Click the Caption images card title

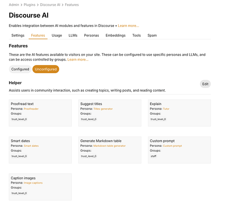23,178
